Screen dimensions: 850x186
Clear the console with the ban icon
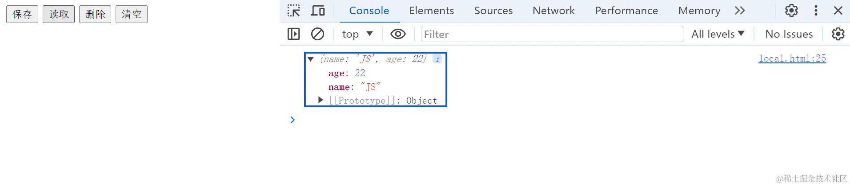click(x=317, y=34)
